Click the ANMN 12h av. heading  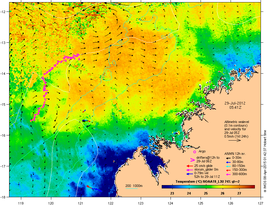point(235,154)
